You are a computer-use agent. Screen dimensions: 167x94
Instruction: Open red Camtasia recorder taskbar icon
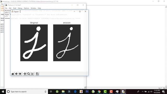tap(111, 92)
